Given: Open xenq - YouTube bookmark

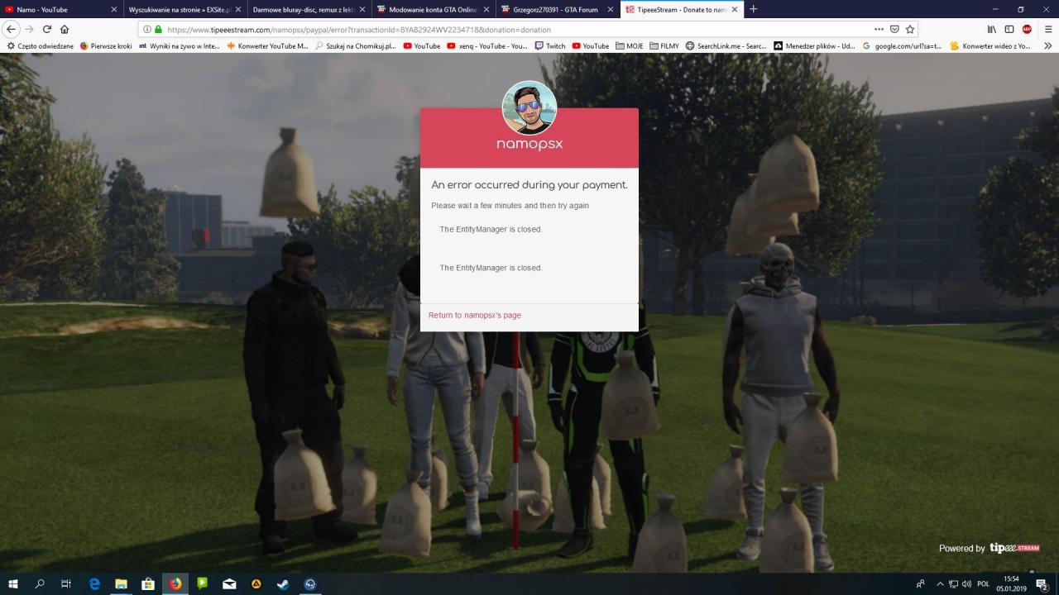Looking at the screenshot, I should pyautogui.click(x=486, y=46).
